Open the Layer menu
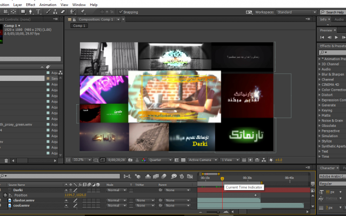Viewport: 346px width, 216px height. [x=17, y=5]
